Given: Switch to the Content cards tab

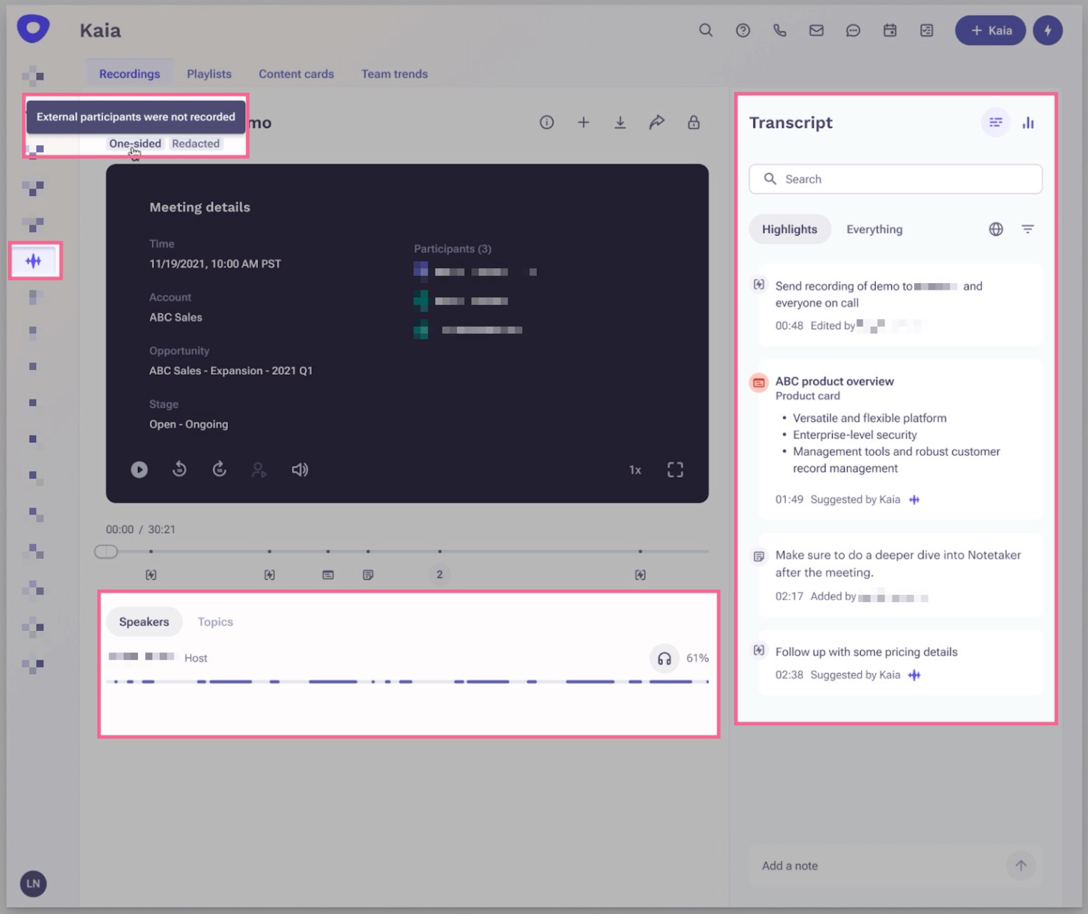Looking at the screenshot, I should coord(296,74).
